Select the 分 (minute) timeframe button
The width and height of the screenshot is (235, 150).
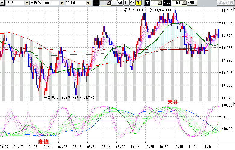[132, 3]
